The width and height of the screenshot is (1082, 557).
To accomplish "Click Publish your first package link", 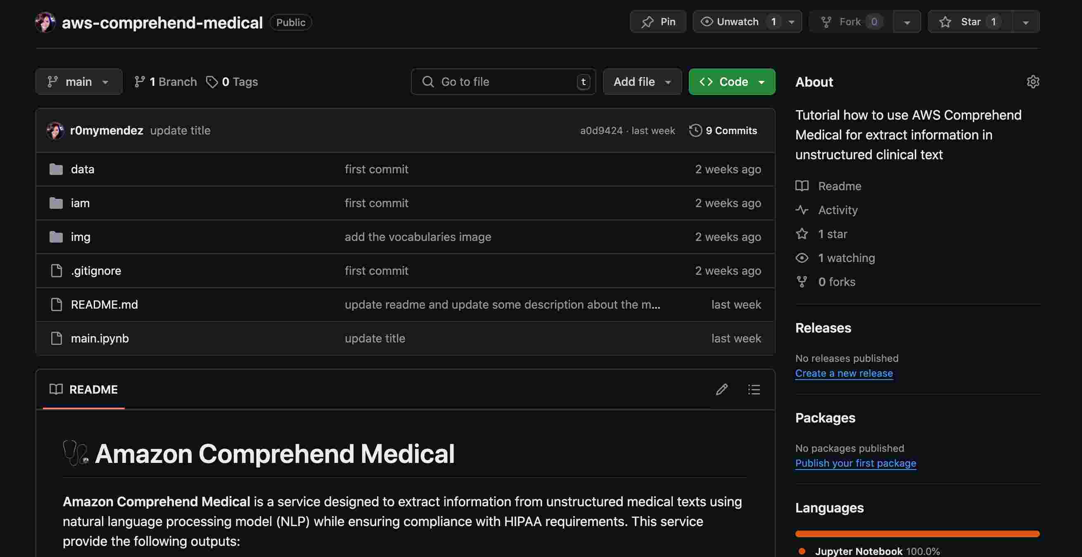I will pos(855,463).
